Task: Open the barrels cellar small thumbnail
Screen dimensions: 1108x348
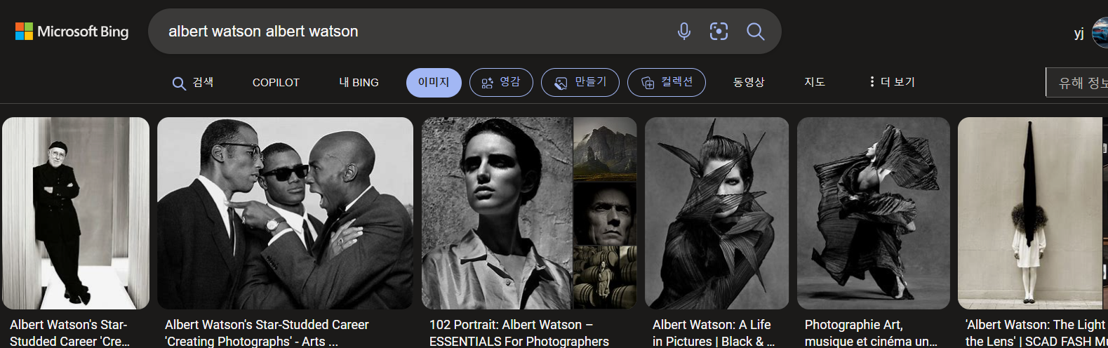Action: coord(606,278)
